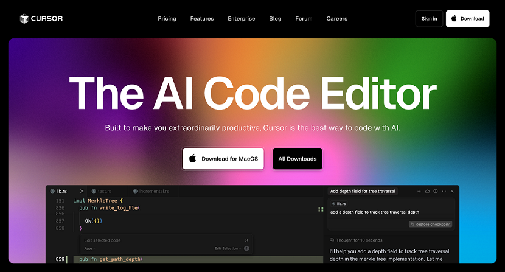Click the header Download button
The height and width of the screenshot is (272, 505).
(468, 19)
